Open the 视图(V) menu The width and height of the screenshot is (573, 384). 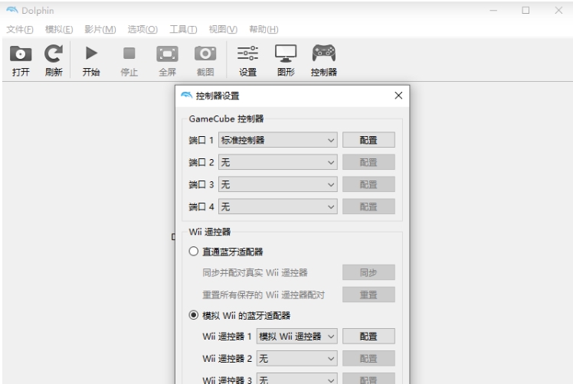[x=223, y=29]
